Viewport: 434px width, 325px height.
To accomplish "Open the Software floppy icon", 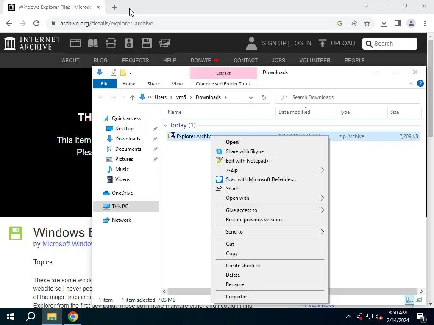I will (x=146, y=43).
